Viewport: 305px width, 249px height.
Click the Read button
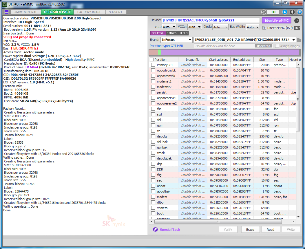click(x=270, y=230)
